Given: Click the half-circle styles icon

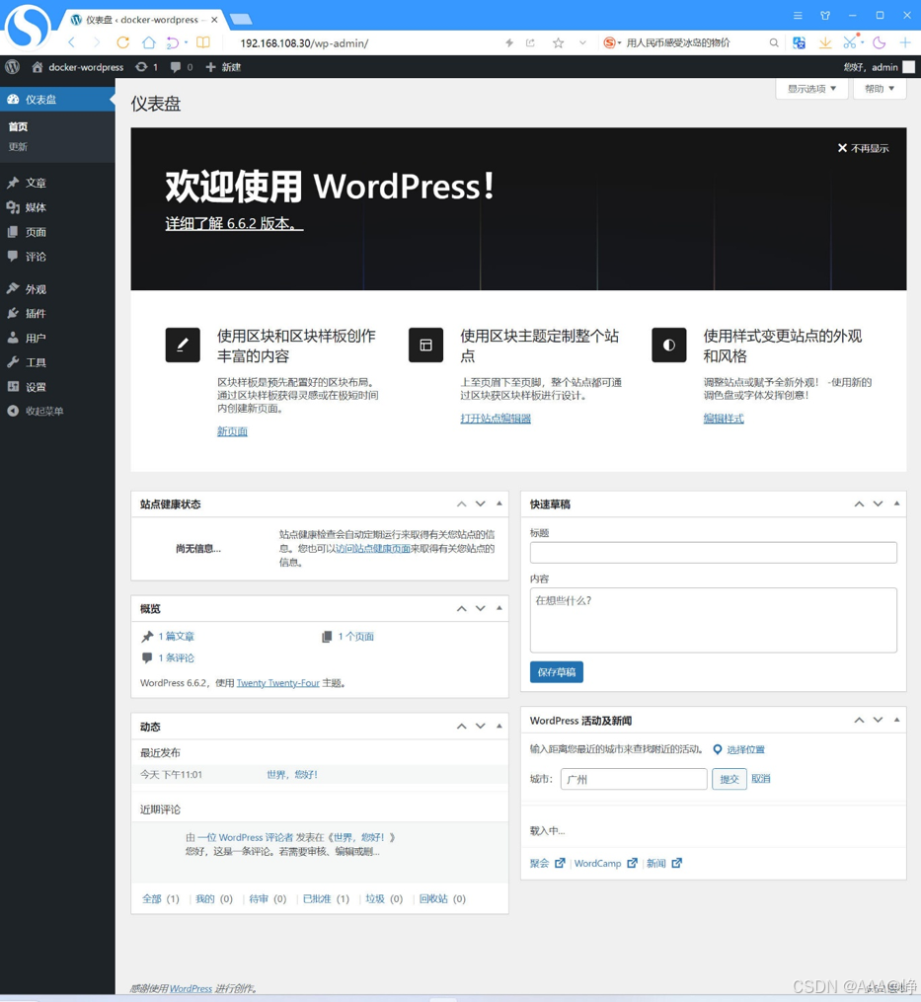Looking at the screenshot, I should (669, 346).
